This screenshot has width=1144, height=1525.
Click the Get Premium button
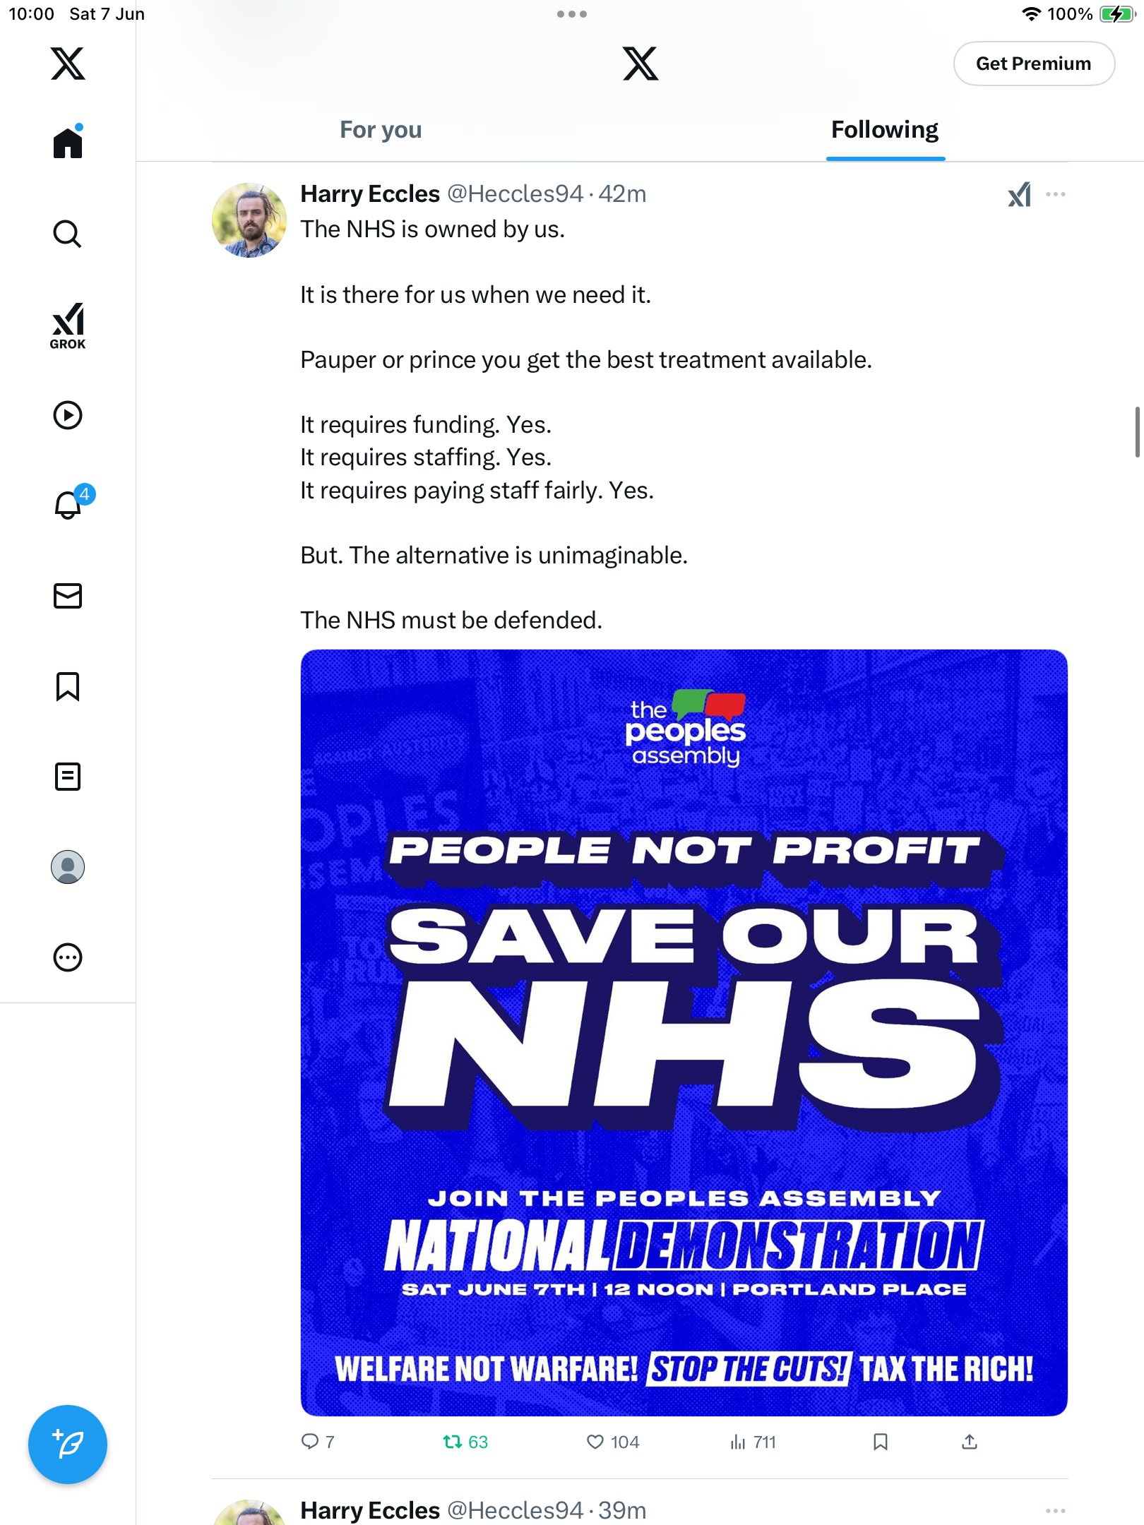point(1034,64)
